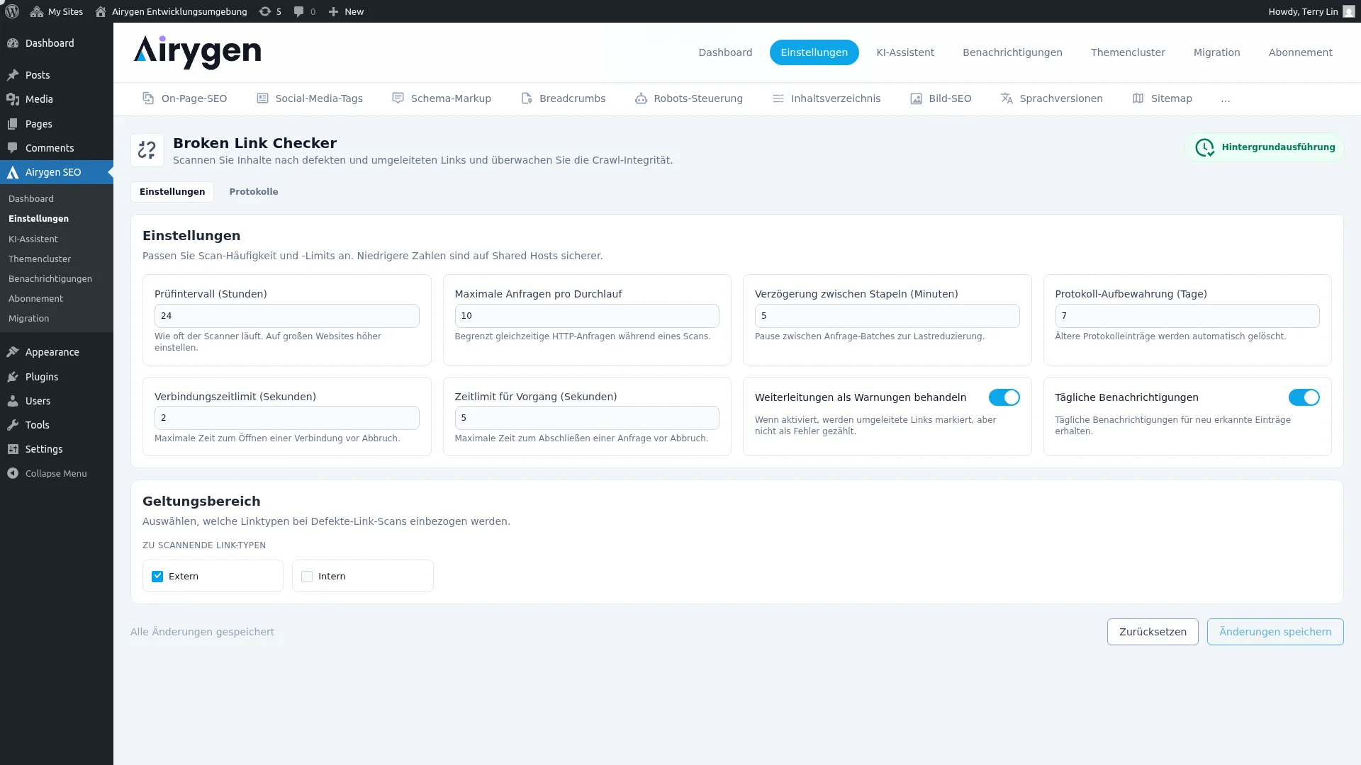Viewport: 1361px width, 765px height.
Task: Open Migration in the sidebar submenu
Action: [29, 319]
